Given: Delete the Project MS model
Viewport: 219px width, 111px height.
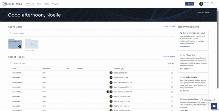Looking at the screenshot, I should pos(172,97).
